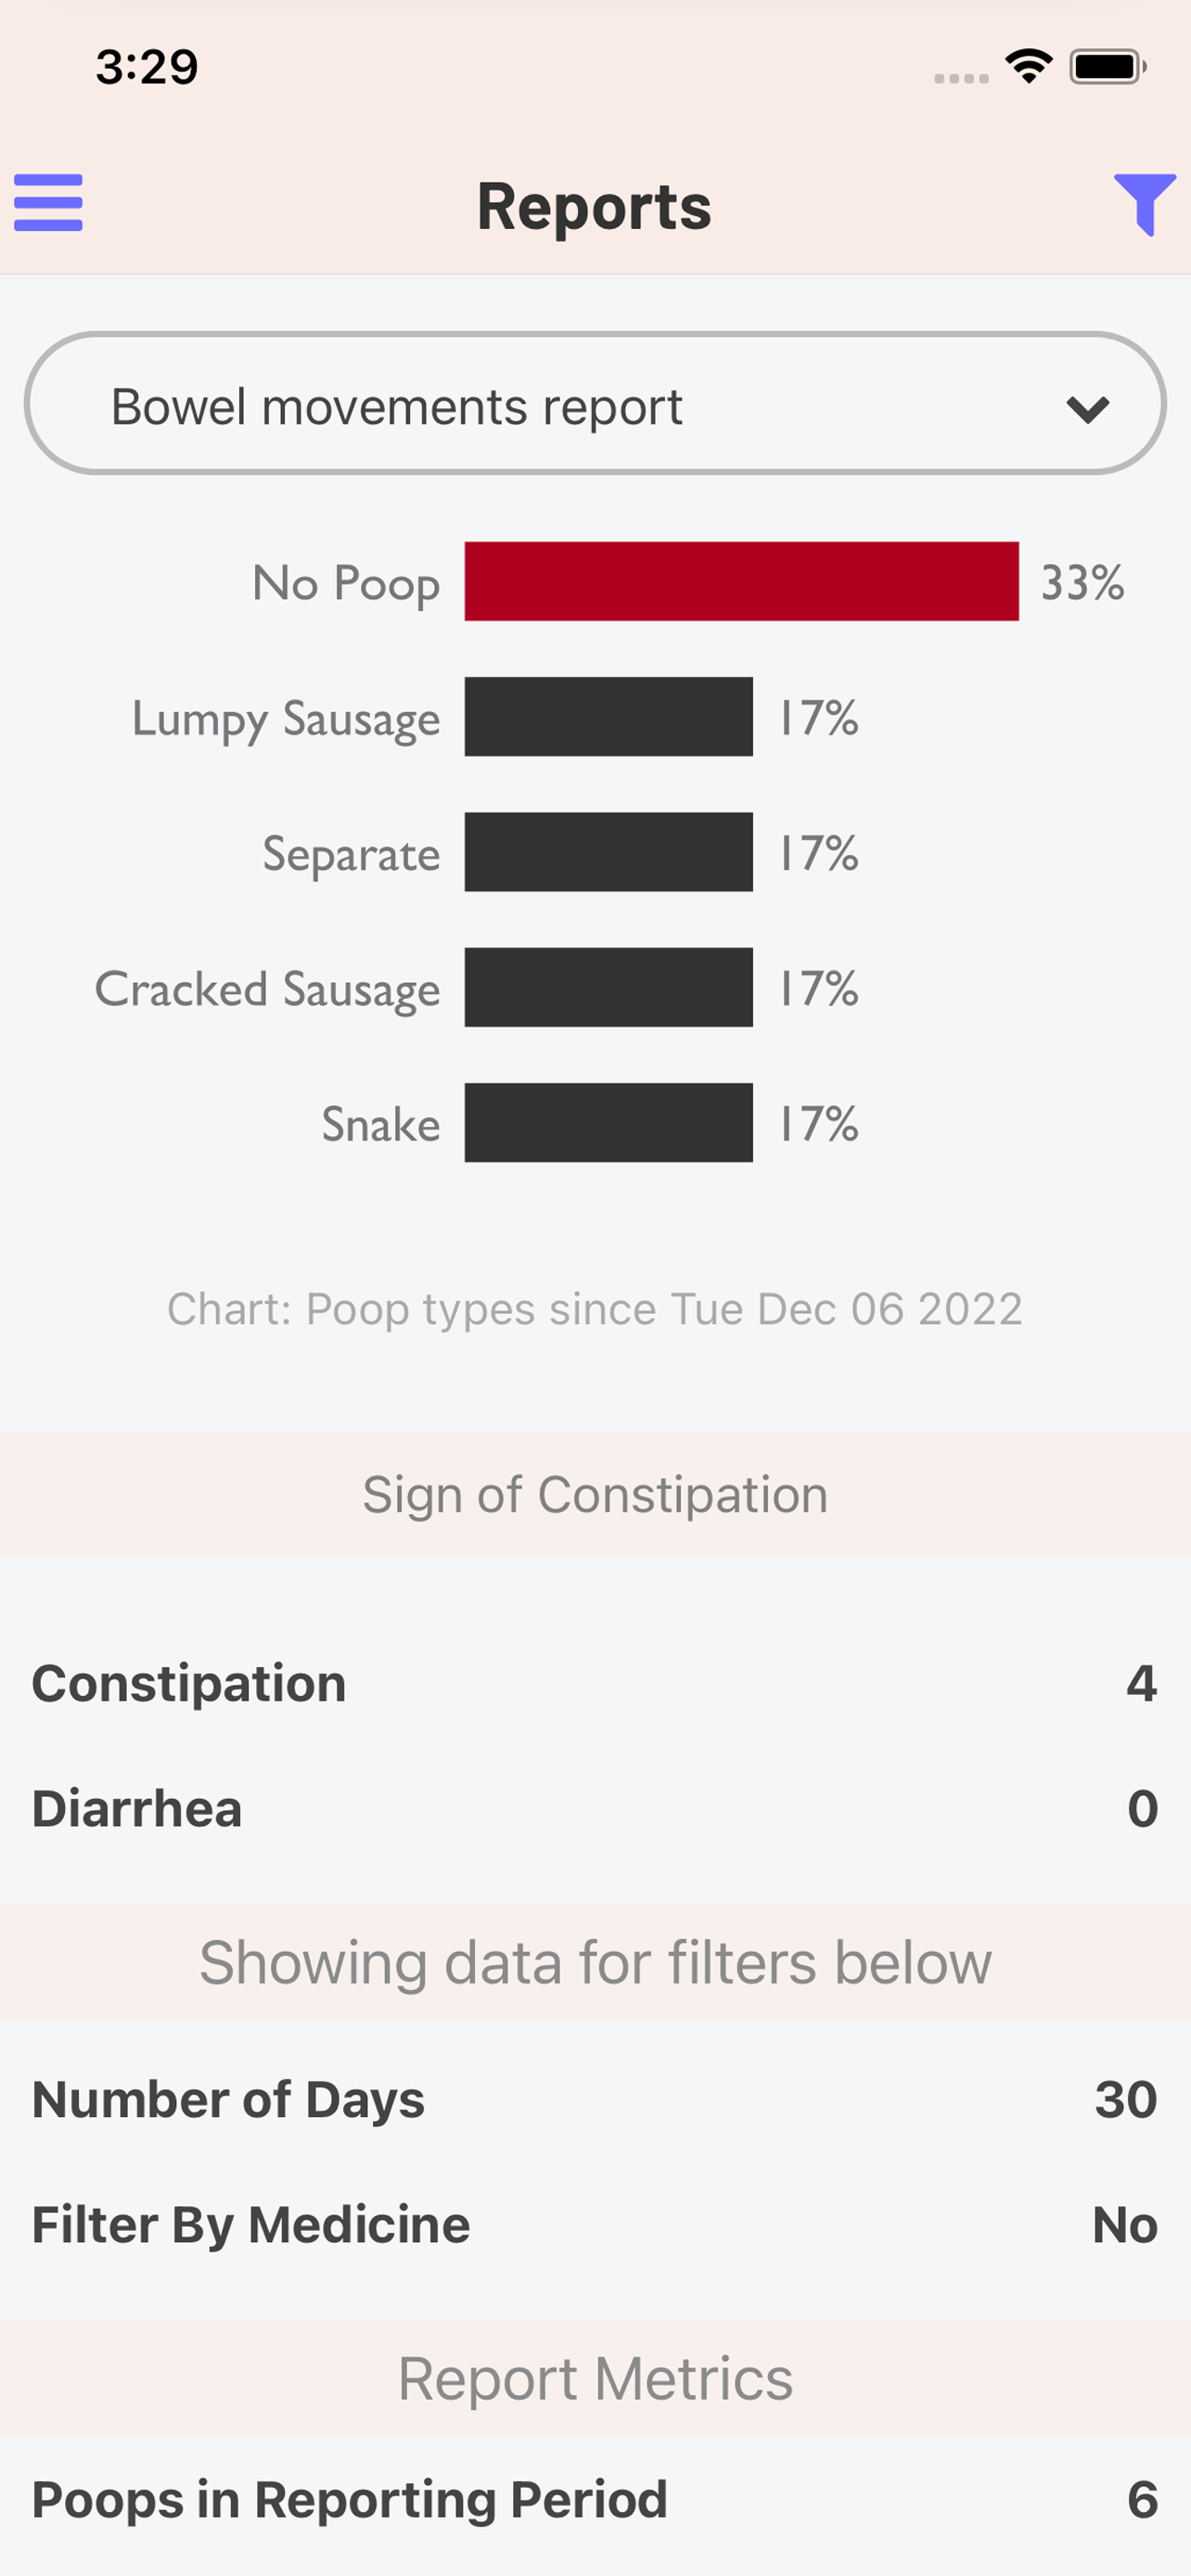Click the dropdown chevron arrow

1088,409
